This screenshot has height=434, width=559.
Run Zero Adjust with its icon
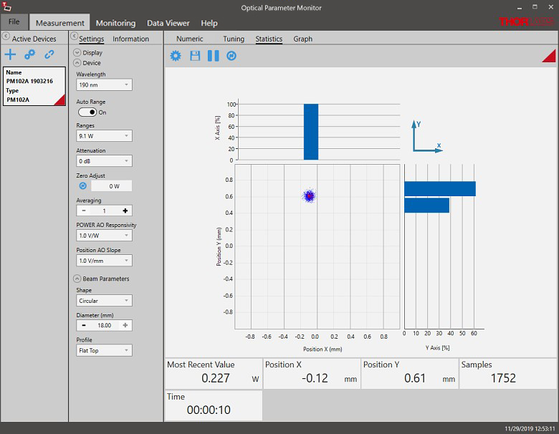[x=82, y=185]
